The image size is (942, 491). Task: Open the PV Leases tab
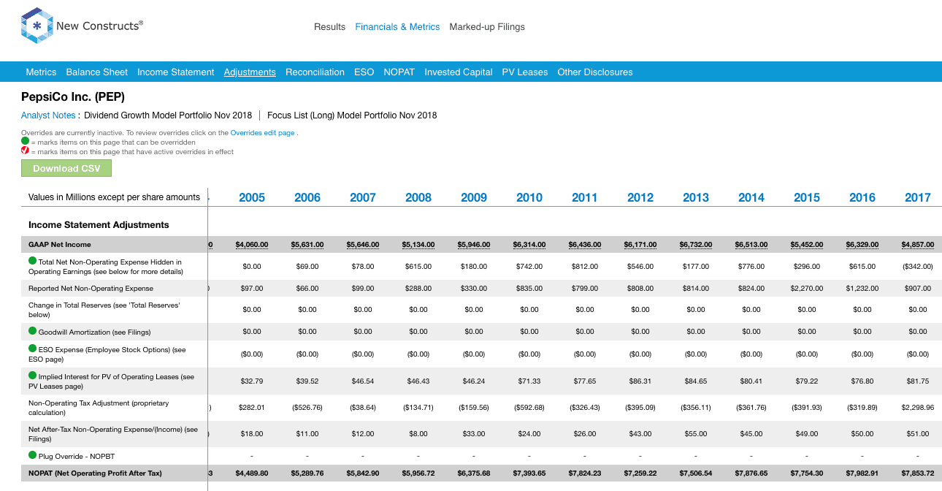[525, 72]
